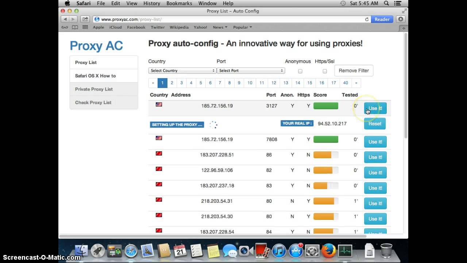Screen dimensions: 467x263
Task: Click Use it! for port 7808 proxy
Action: click(375, 142)
